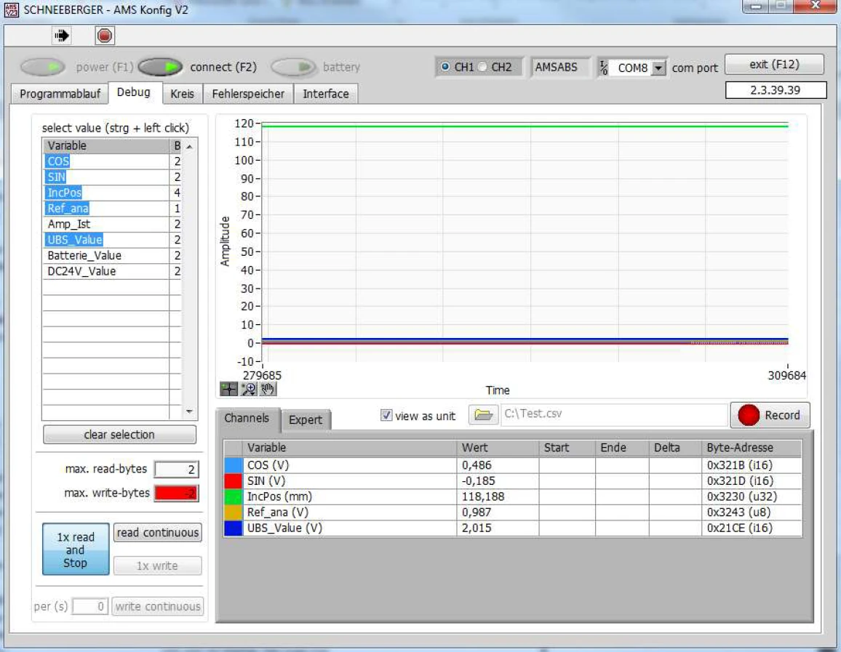
Task: Select the CH2 radio button
Action: tap(482, 67)
